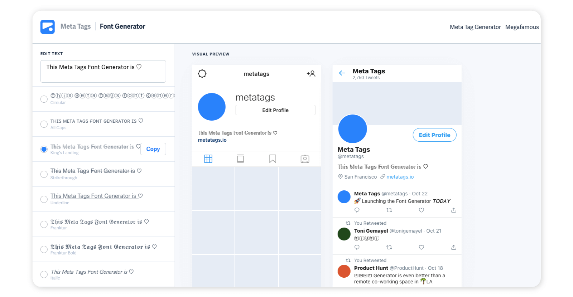Screen dimensions: 573x297
Task: Click the Twitter back arrow
Action: point(342,73)
